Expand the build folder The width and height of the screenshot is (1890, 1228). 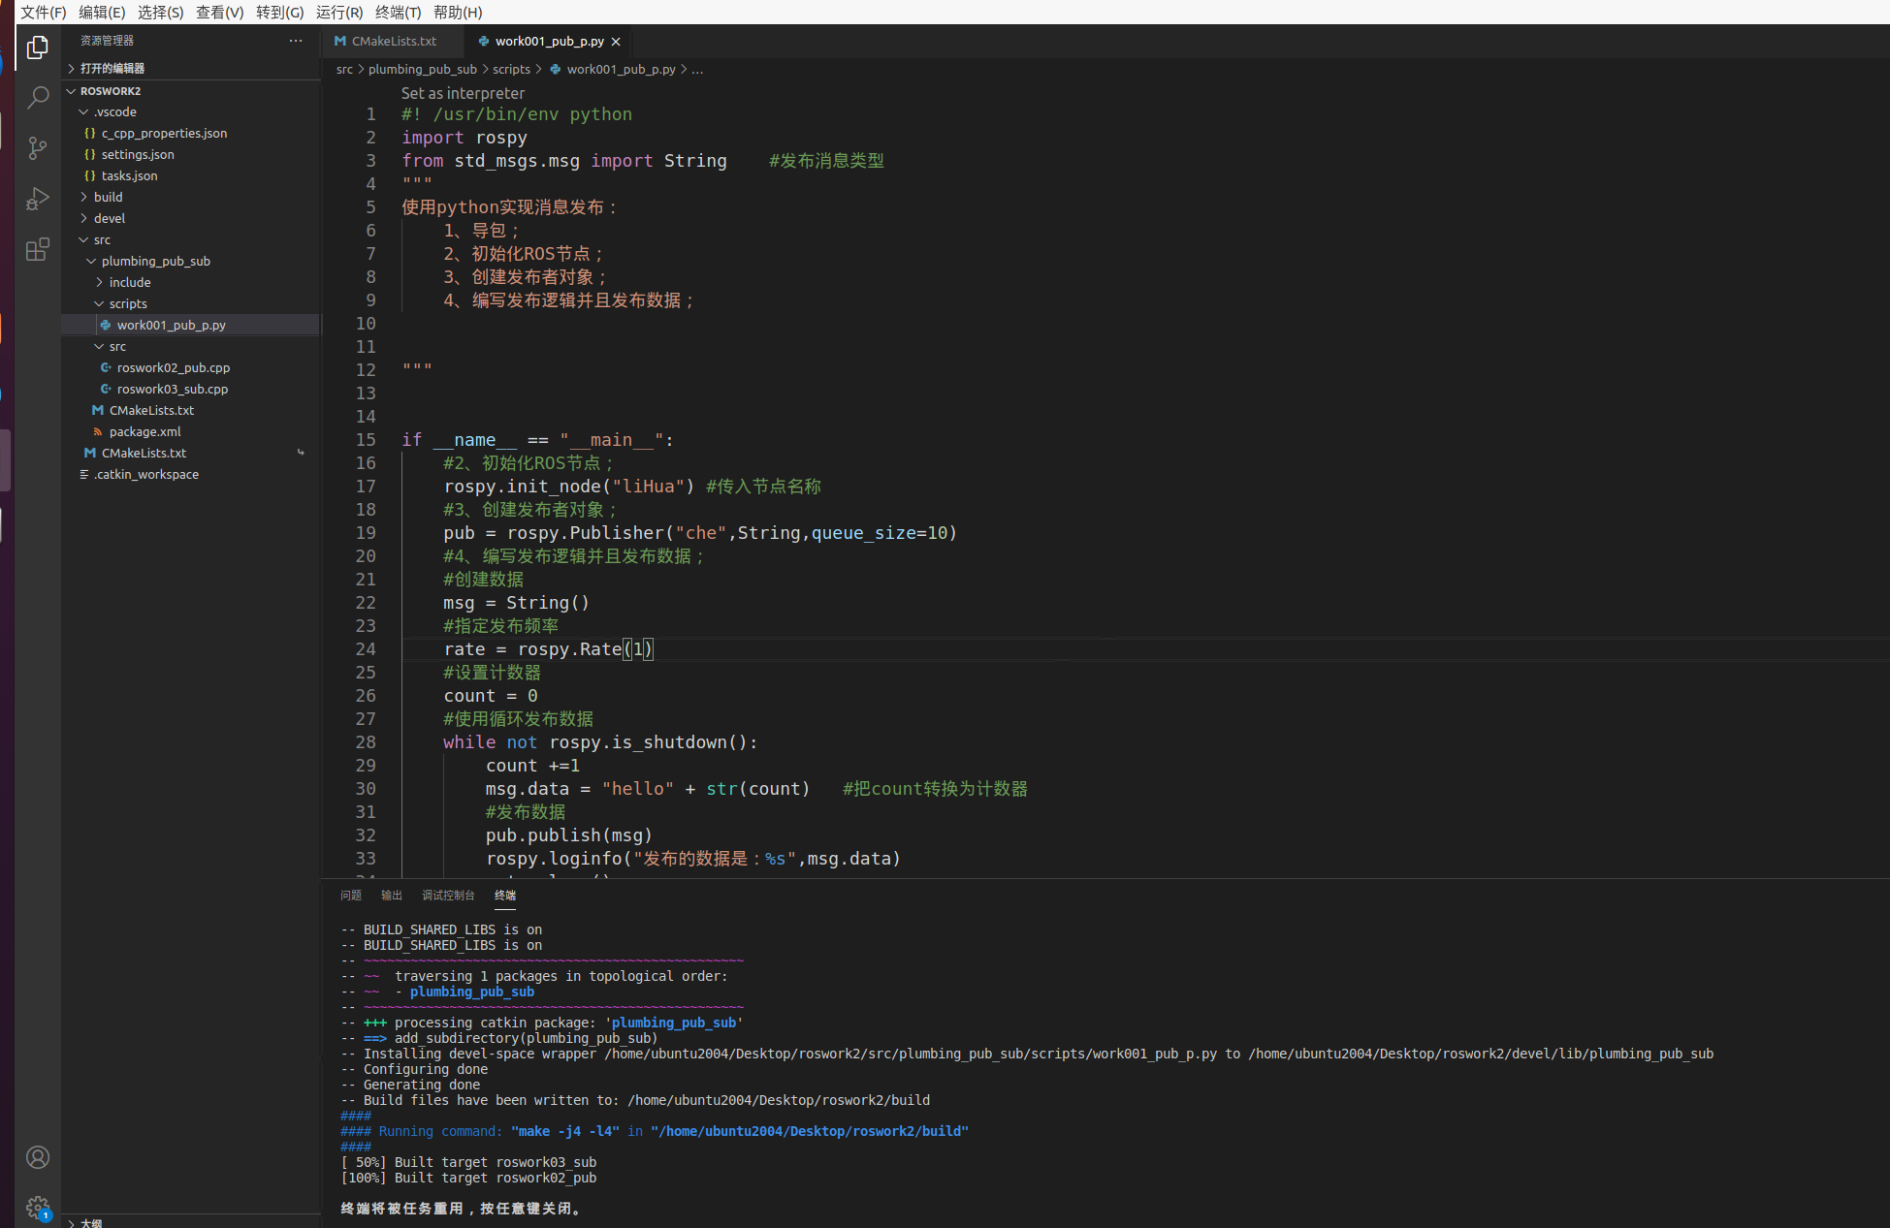108,197
